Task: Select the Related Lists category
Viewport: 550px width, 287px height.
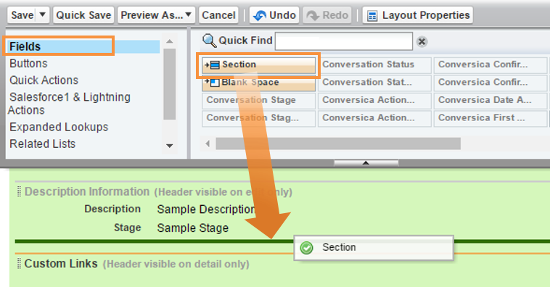Action: tap(42, 143)
